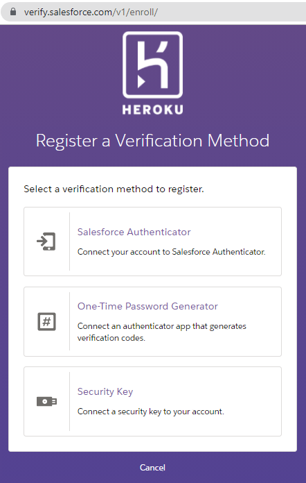Pick the Security Key title link

(105, 391)
